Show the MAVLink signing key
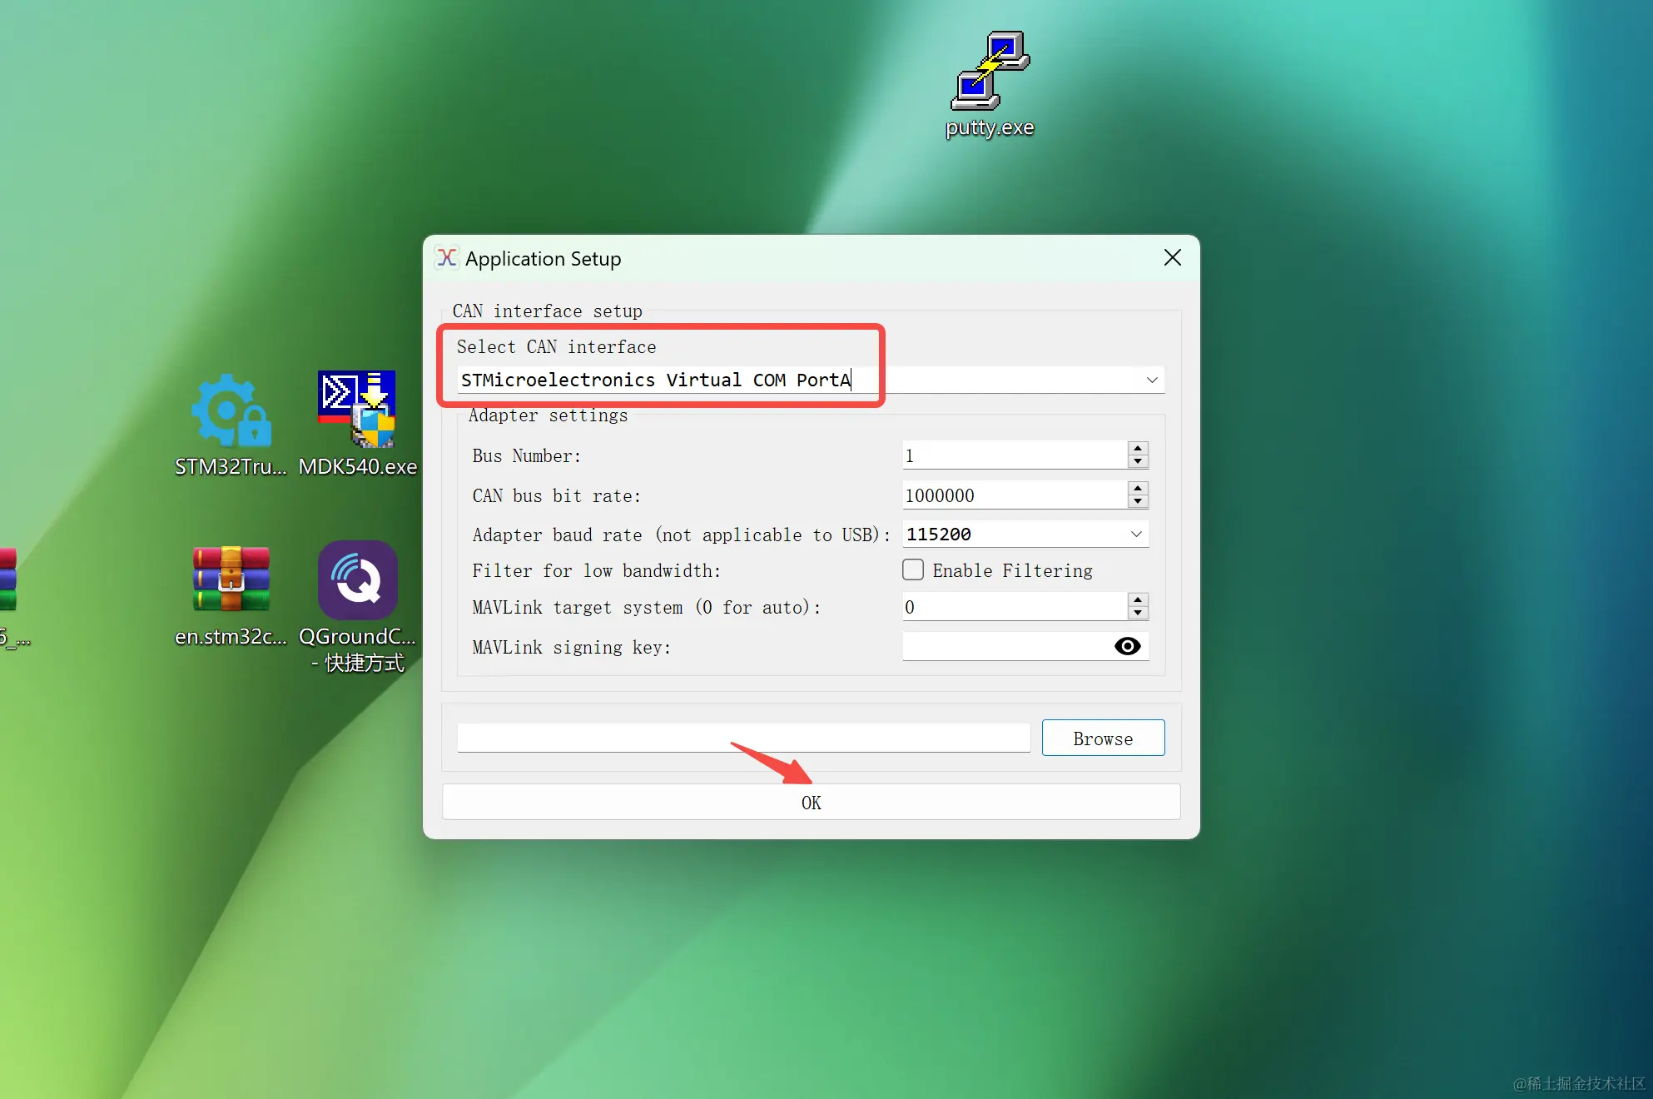The image size is (1653, 1099). coord(1127,647)
